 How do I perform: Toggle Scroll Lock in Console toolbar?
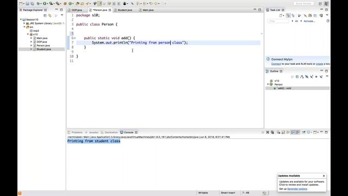(283, 132)
